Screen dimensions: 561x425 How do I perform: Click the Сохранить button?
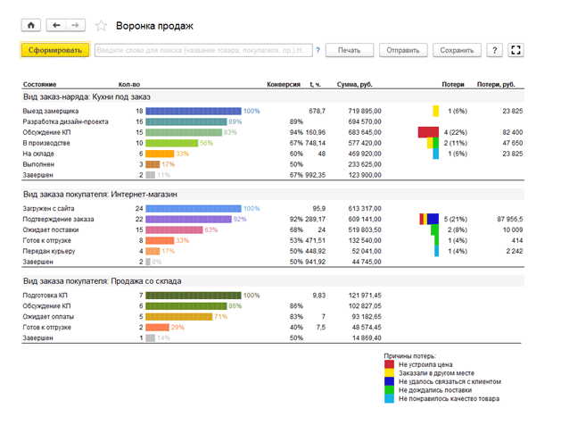click(457, 50)
